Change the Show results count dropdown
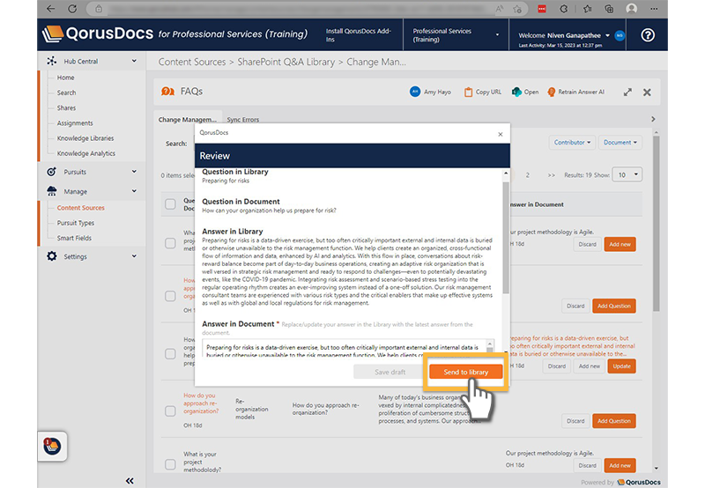705x488 pixels. tap(627, 174)
